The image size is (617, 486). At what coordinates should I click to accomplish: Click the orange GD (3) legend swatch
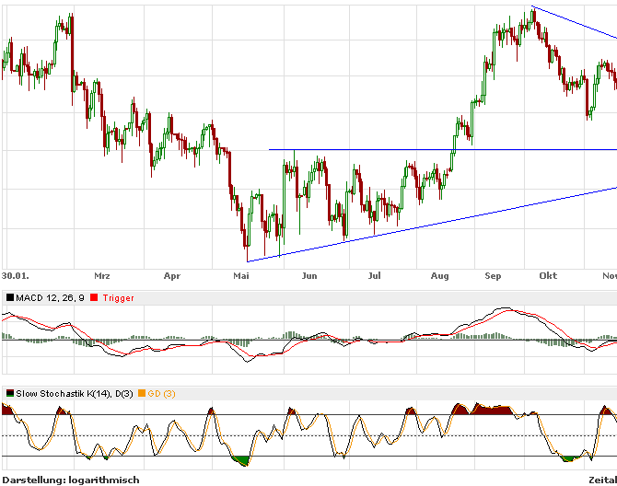(143, 394)
